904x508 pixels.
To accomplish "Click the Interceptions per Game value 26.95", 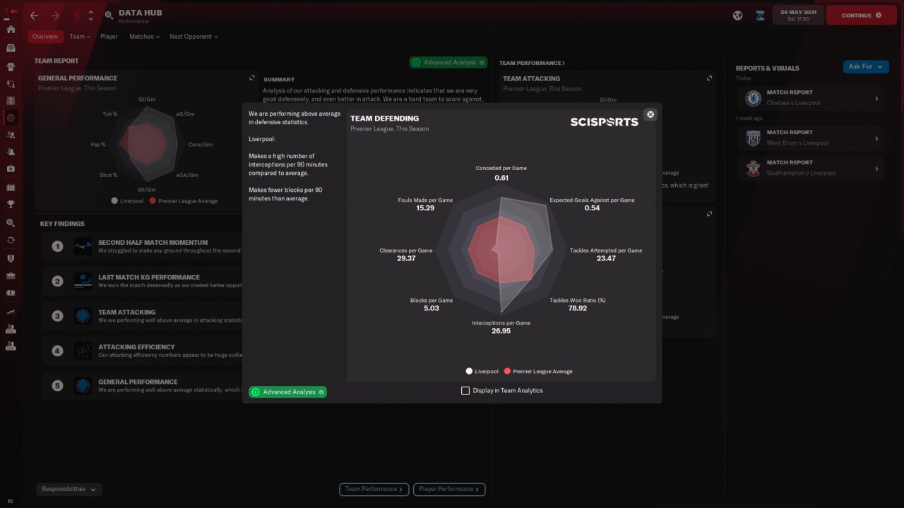I will pos(501,331).
